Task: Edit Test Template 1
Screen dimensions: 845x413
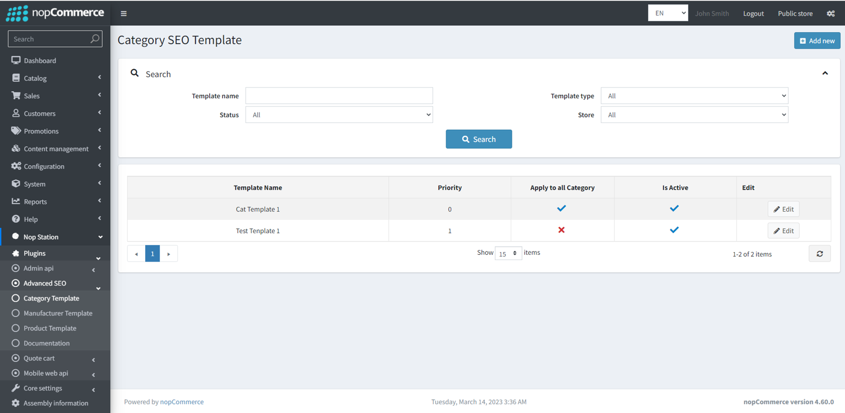Action: [784, 230]
